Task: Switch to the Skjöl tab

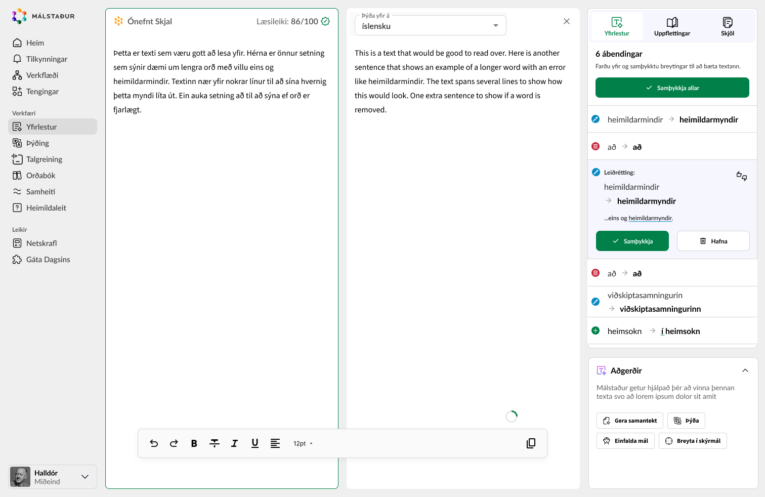Action: (x=728, y=26)
